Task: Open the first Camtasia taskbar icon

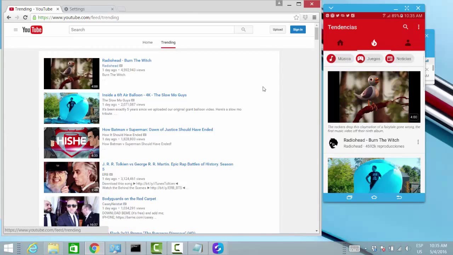Action: (x=156, y=248)
